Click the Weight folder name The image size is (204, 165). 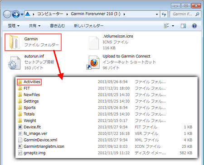pos(30,121)
